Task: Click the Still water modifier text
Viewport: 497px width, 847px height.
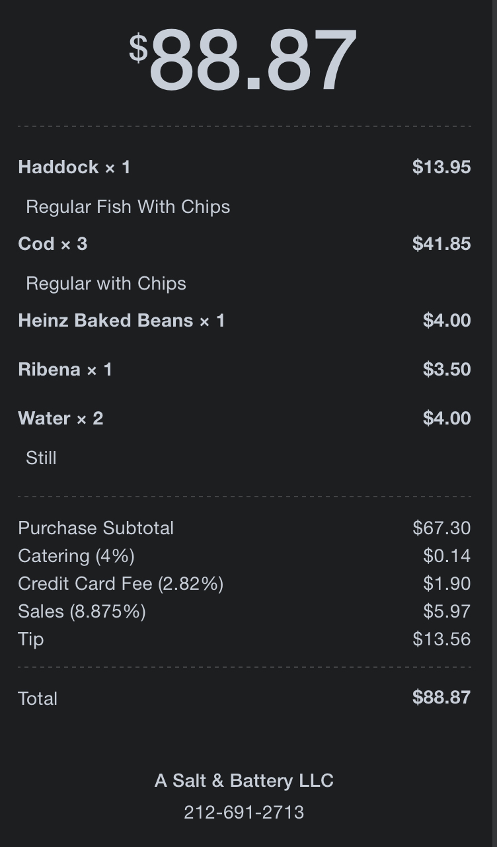Action: (x=41, y=458)
